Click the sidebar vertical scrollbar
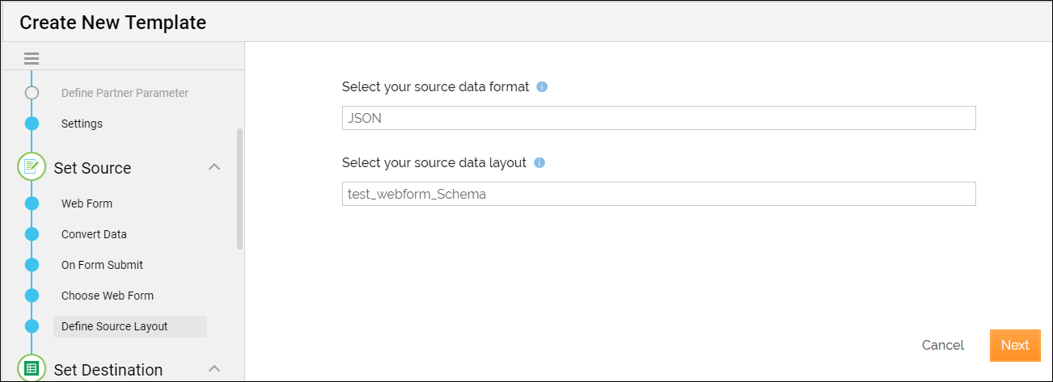The height and width of the screenshot is (382, 1053). (x=239, y=189)
